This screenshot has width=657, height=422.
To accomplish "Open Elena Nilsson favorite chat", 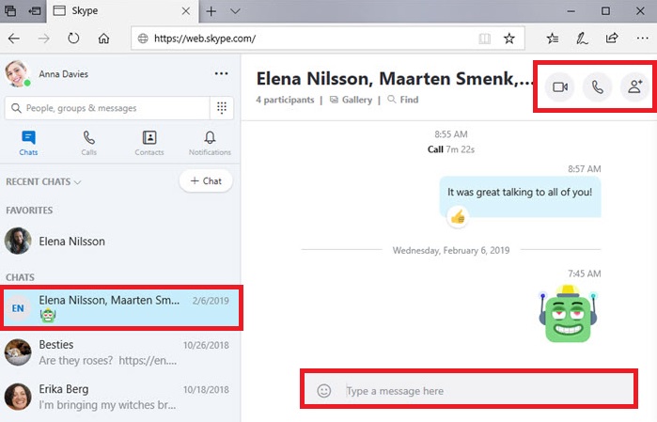I will (x=120, y=241).
